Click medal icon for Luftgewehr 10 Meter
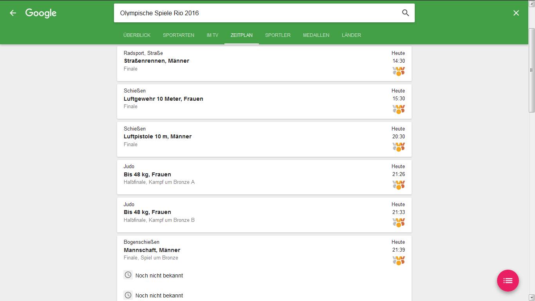535x301 pixels. (x=399, y=109)
